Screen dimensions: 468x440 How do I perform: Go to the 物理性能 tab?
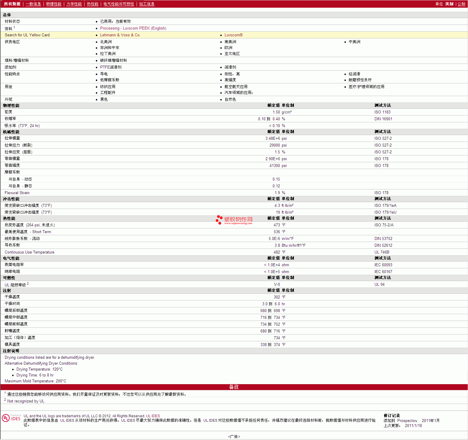tap(54, 4)
